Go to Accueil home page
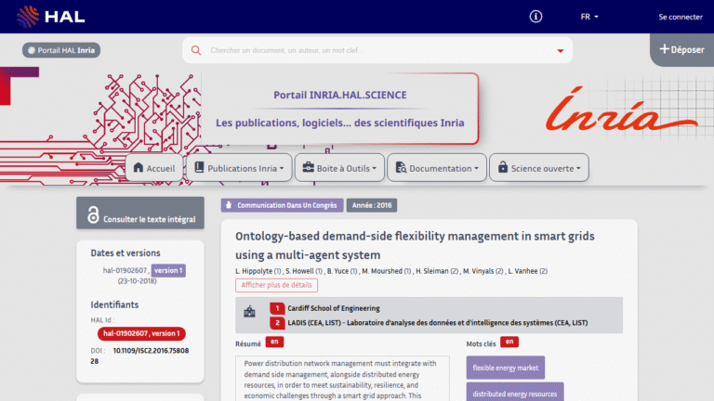714x401 pixels. 153,168
